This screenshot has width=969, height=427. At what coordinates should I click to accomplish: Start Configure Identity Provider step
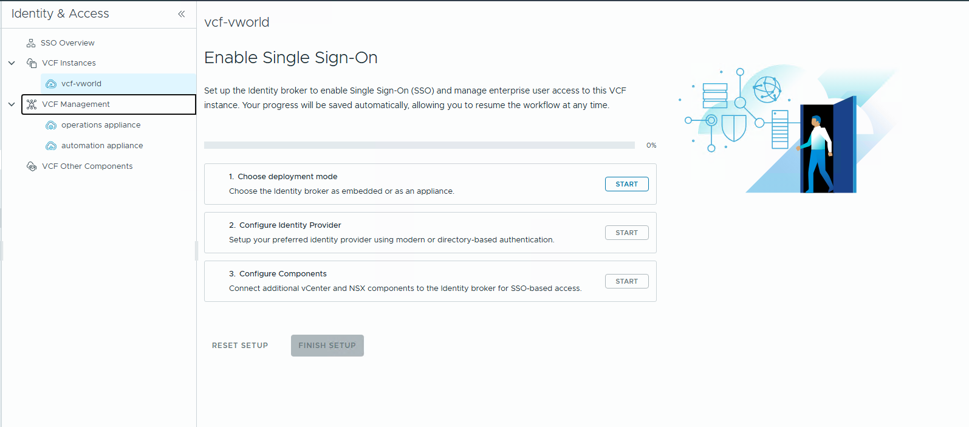[626, 233]
